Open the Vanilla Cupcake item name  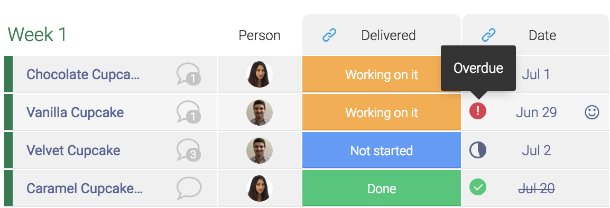(x=75, y=112)
